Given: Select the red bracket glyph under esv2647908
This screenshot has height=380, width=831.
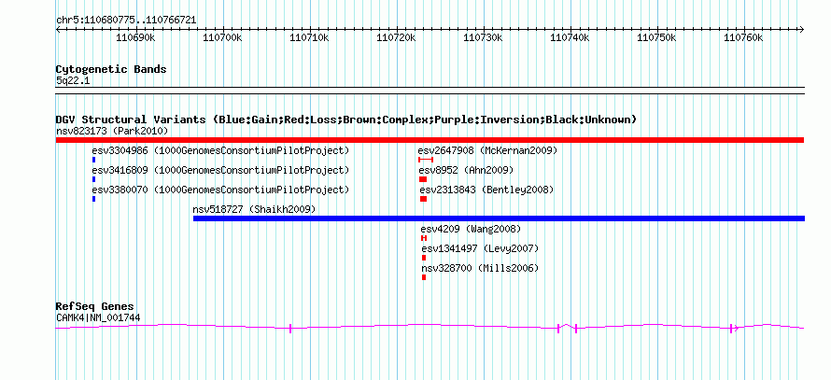Looking at the screenshot, I should [x=426, y=160].
